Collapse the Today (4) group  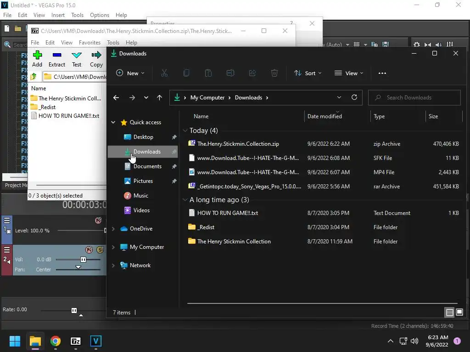185,131
